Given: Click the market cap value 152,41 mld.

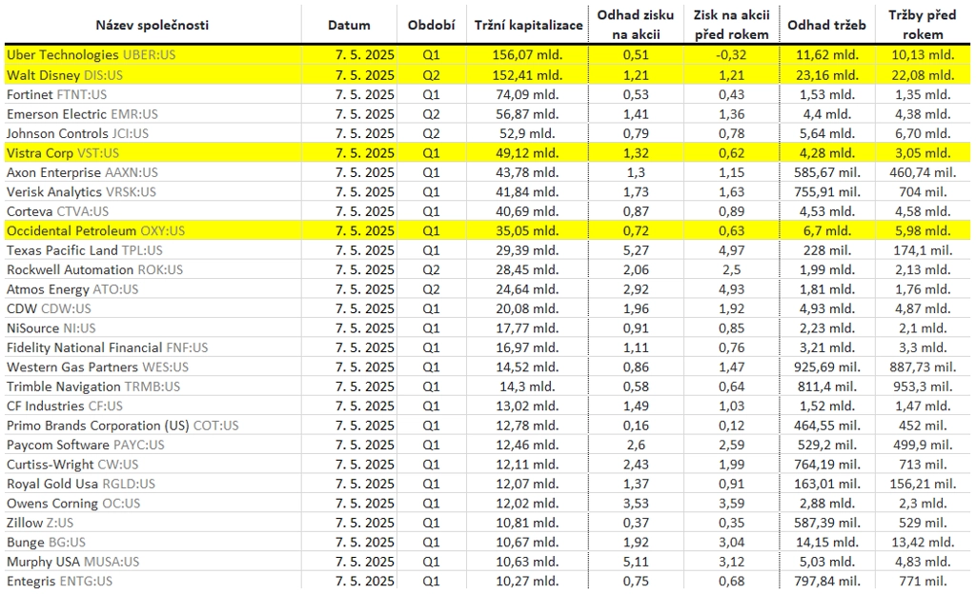Looking at the screenshot, I should pos(527,75).
